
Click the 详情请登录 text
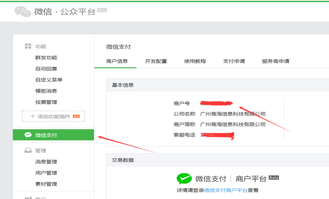pyautogui.click(x=190, y=190)
